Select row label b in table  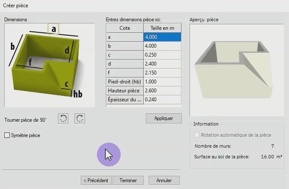click(x=125, y=46)
